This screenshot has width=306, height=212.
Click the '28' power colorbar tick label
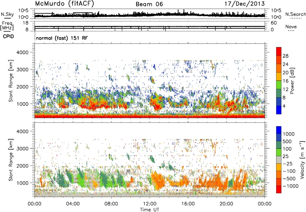click(x=285, y=56)
